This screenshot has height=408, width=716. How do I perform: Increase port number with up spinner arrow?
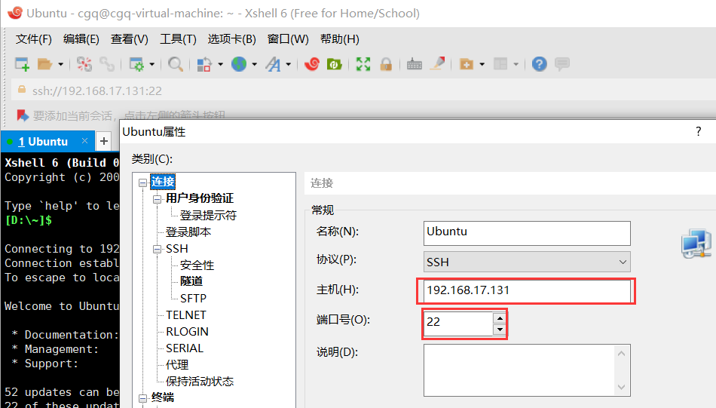click(500, 318)
